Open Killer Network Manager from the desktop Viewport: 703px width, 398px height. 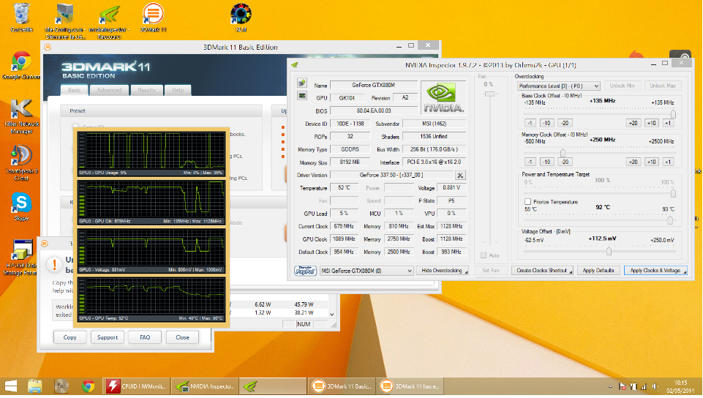click(21, 116)
